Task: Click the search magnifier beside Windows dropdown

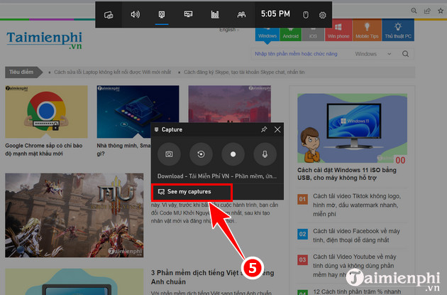Action: [x=405, y=54]
